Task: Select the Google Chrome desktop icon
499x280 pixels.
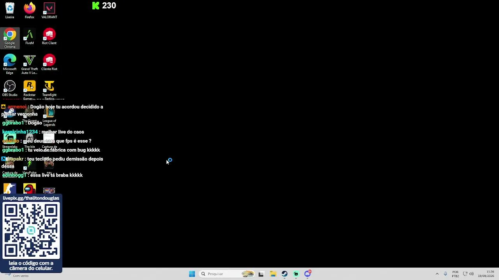Action: [10, 38]
